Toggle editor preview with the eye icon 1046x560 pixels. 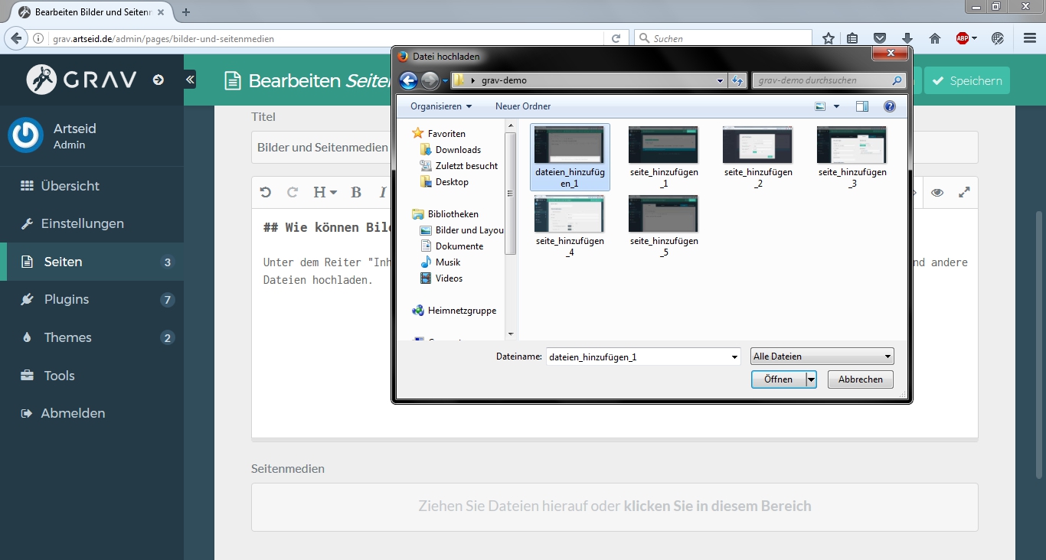(x=936, y=193)
